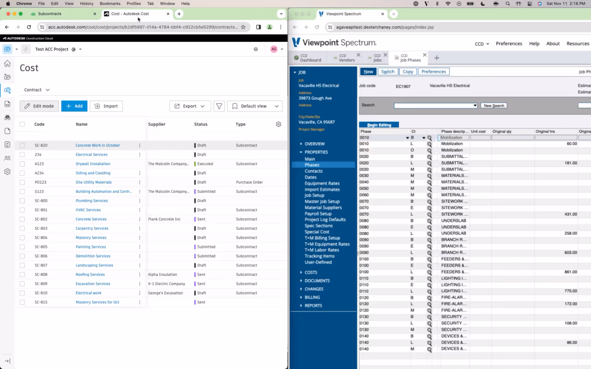Open three-dot menu for Roofing Services row
Image resolution: width=591 pixels, height=369 pixels.
(140, 274)
